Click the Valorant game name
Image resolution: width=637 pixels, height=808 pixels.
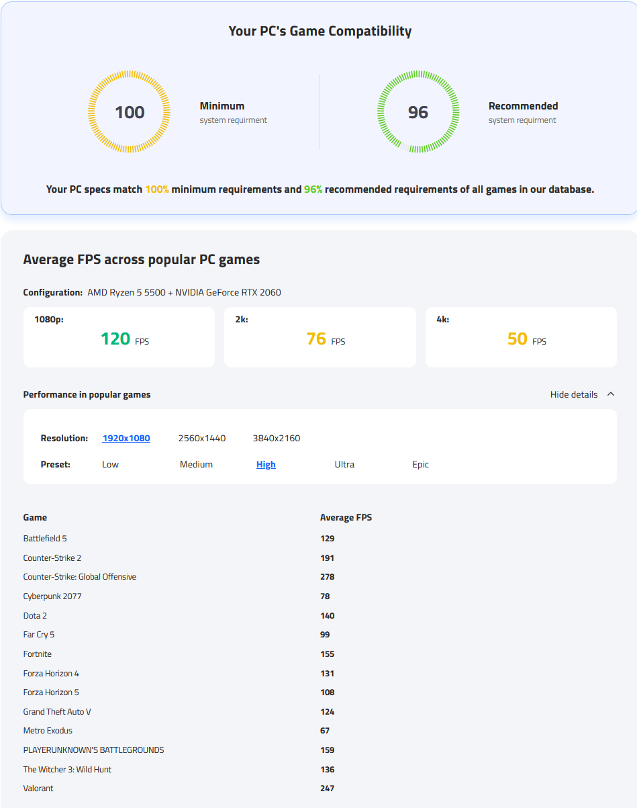(38, 789)
